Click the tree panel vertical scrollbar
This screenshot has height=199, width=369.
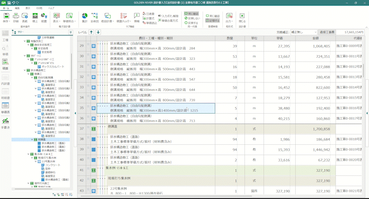pyautogui.click(x=72, y=72)
